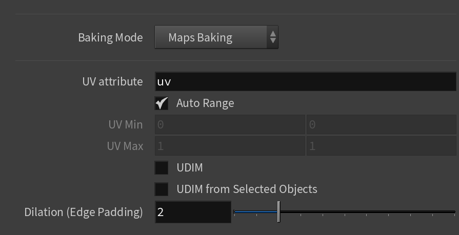Viewport: 459px width, 235px height.
Task: Enable the UDIM checkbox
Action: (x=162, y=168)
